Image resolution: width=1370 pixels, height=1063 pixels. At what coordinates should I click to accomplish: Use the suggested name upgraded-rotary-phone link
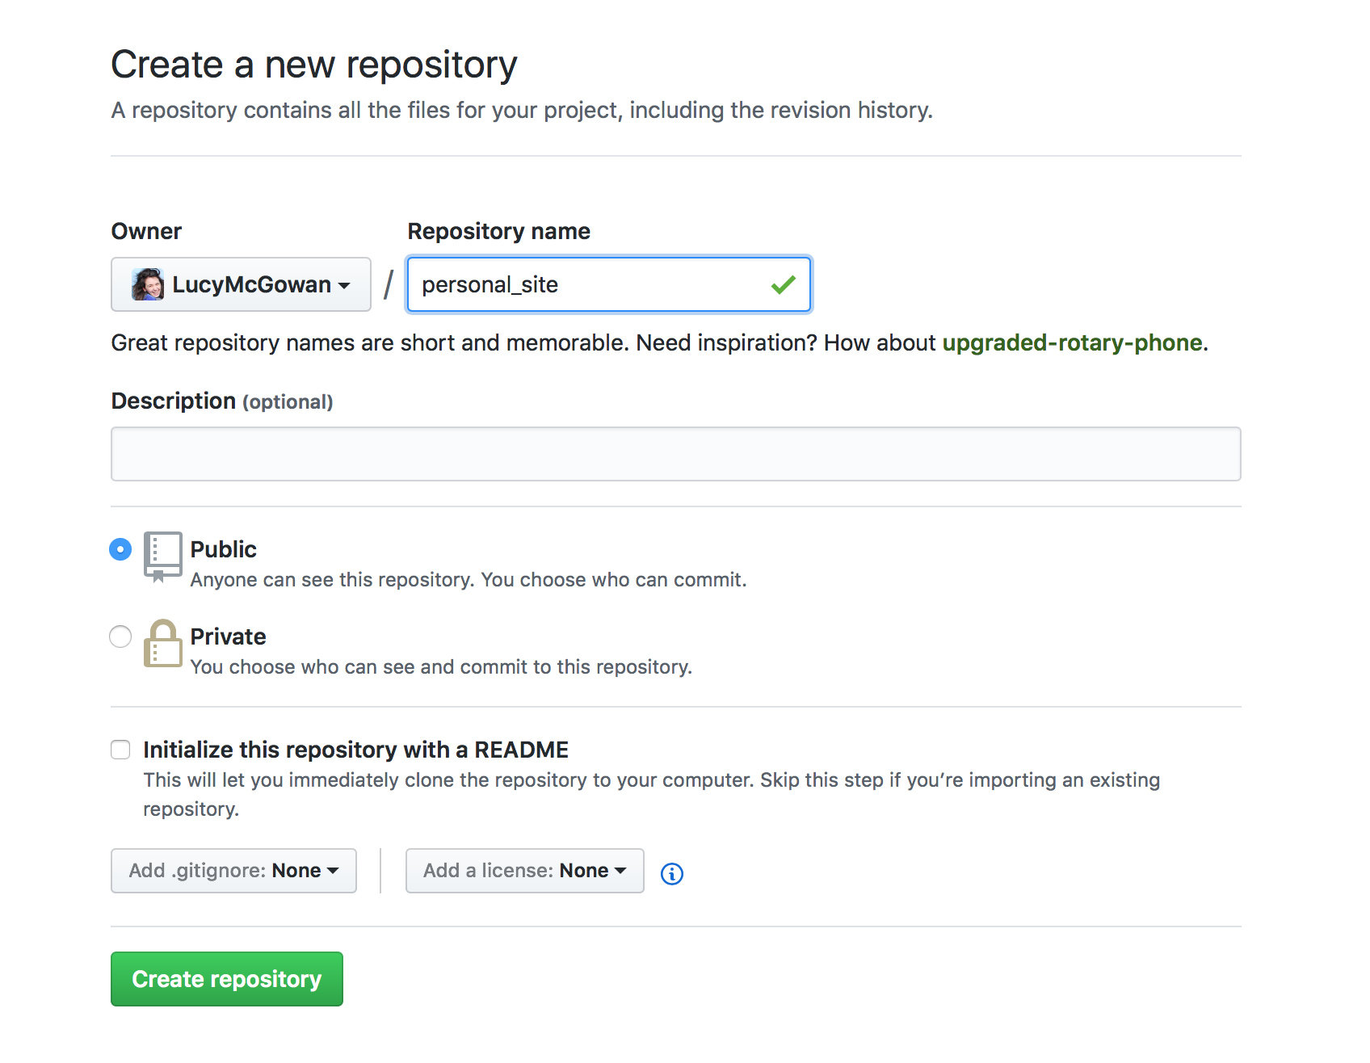(1072, 342)
